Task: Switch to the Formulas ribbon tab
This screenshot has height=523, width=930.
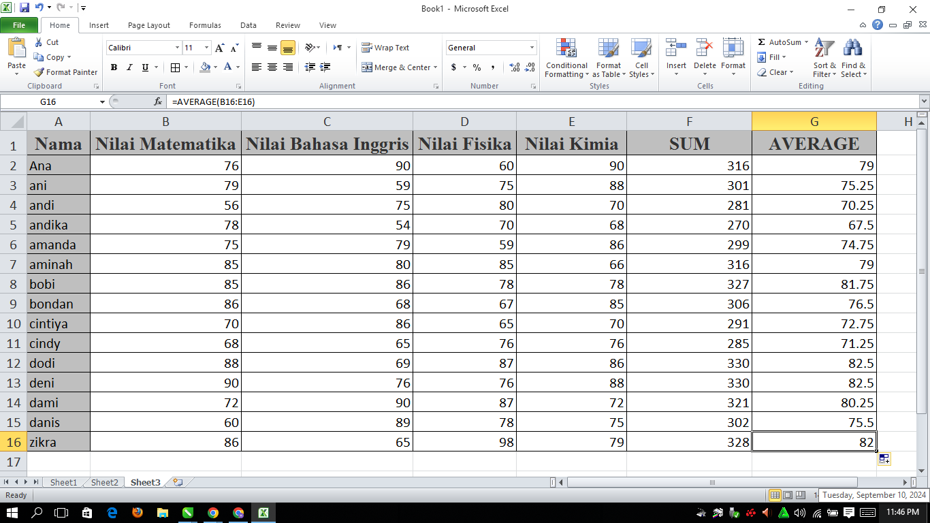Action: pyautogui.click(x=205, y=25)
